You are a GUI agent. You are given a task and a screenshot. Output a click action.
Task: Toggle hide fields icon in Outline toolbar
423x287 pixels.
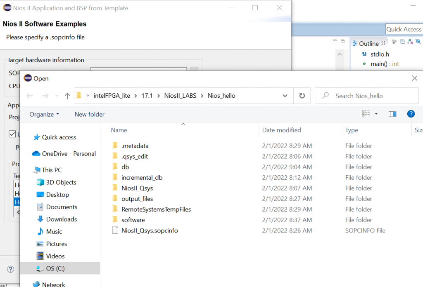click(x=418, y=42)
